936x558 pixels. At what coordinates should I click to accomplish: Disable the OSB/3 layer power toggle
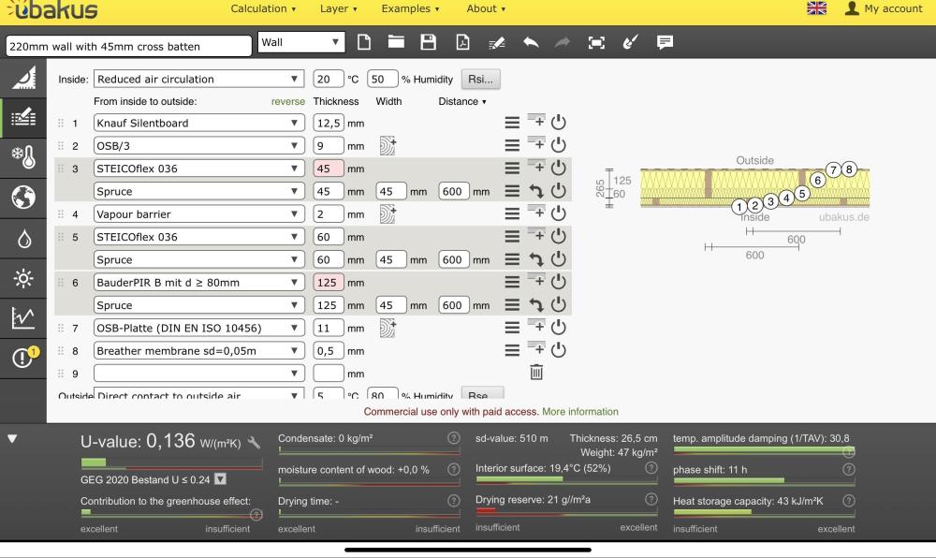pos(558,145)
